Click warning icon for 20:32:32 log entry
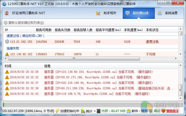Screen dimensions: 186x116 7,77
